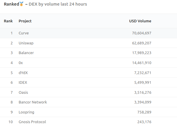Click the volume value 70,604,697
Image resolution: width=177 pixels, height=127 pixels.
coord(142,33)
